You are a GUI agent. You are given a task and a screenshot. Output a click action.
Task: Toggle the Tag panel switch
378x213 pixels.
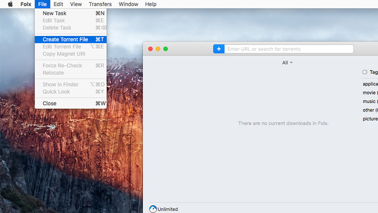[365, 72]
